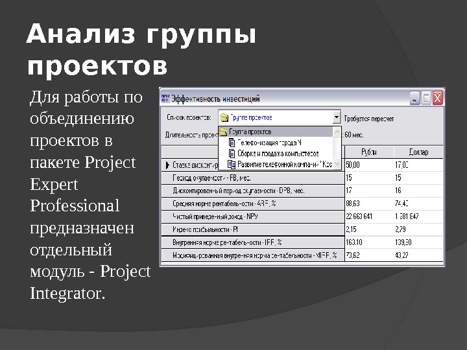
Task: Click the 'Список проектов:' label
Action: pos(189,117)
